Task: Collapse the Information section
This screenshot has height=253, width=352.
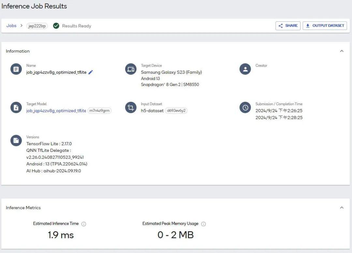Action: click(342, 51)
